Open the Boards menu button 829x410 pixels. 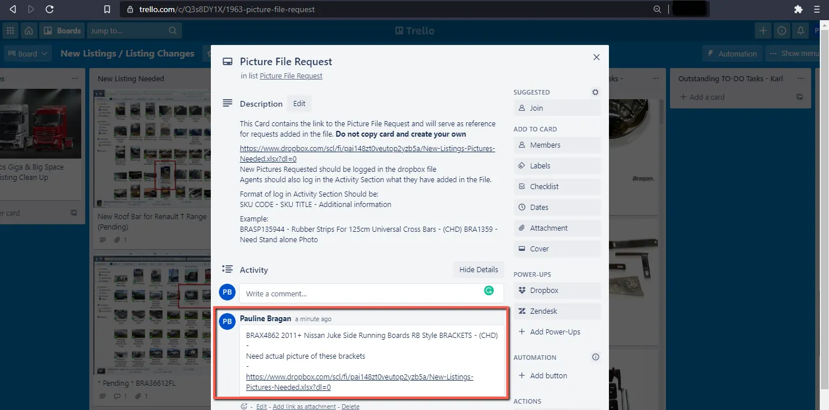click(x=62, y=31)
